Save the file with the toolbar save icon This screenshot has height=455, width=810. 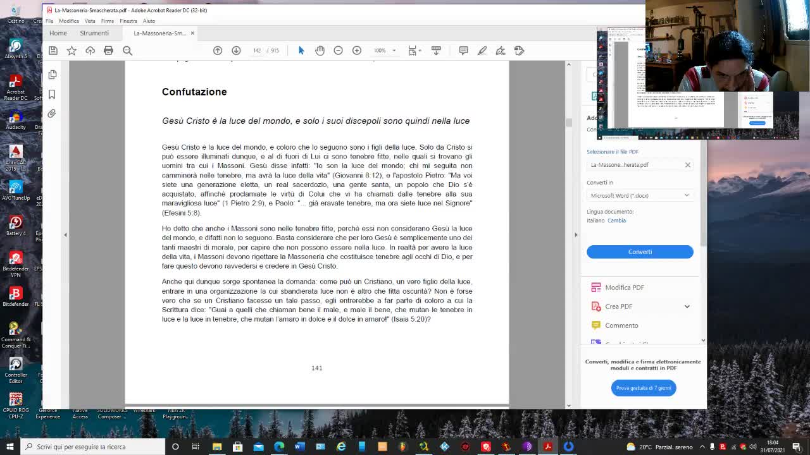[x=53, y=51]
